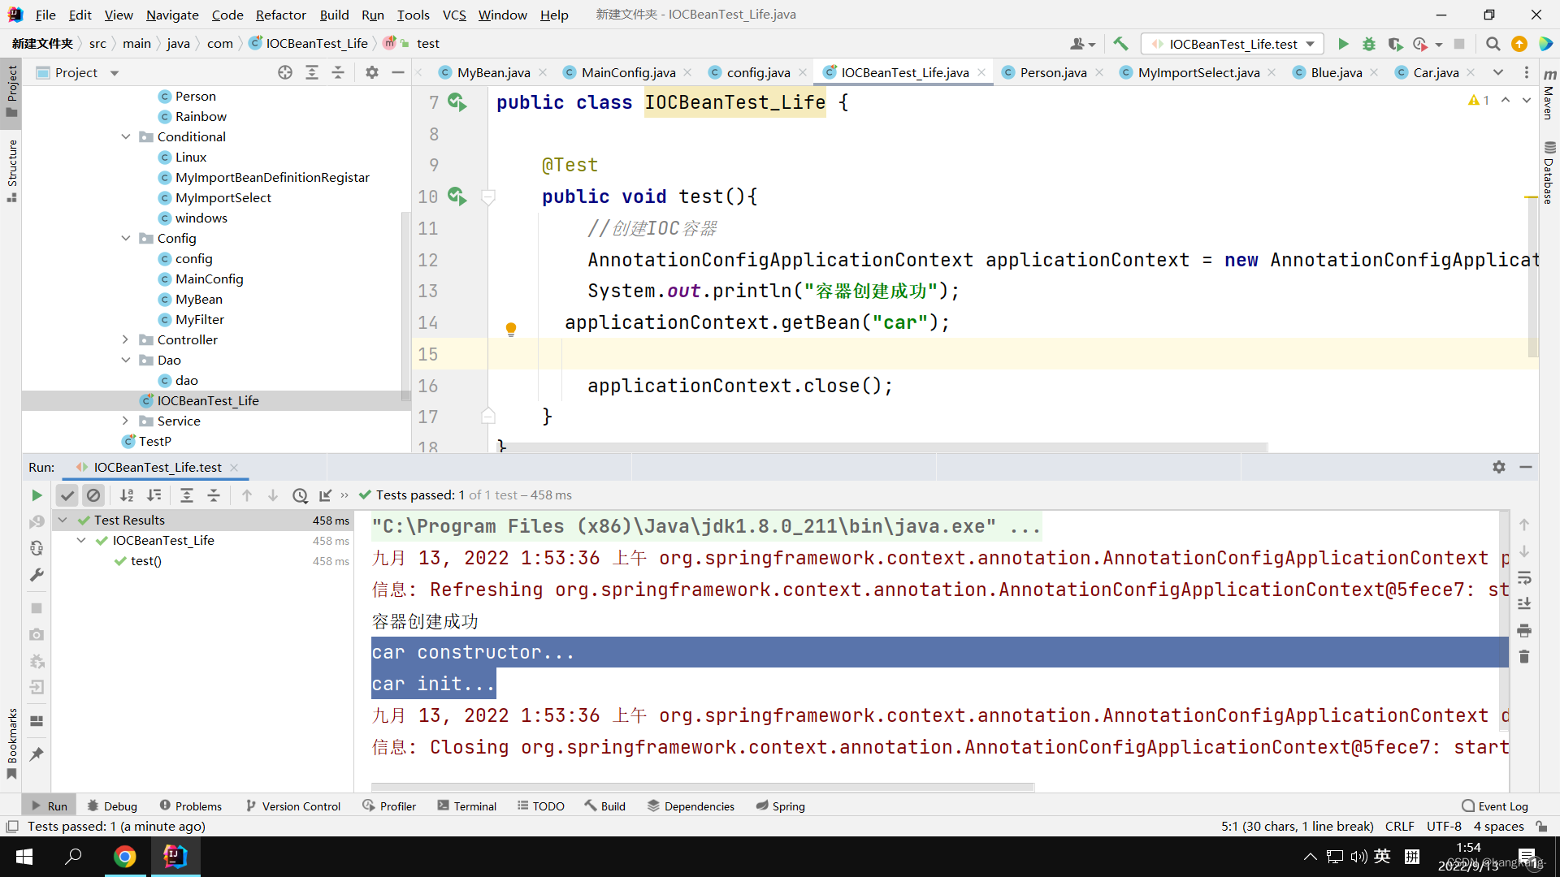This screenshot has width=1560, height=877.
Task: Open the Refactor menu
Action: pyautogui.click(x=280, y=15)
